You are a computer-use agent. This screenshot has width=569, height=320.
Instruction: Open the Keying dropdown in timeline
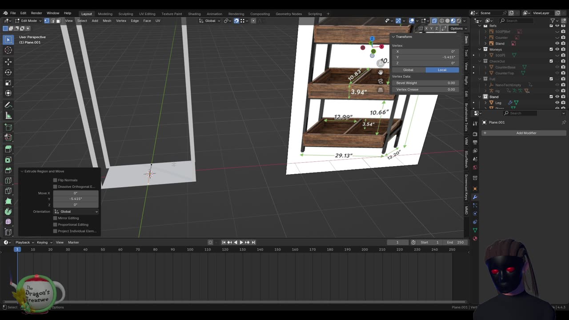point(44,242)
